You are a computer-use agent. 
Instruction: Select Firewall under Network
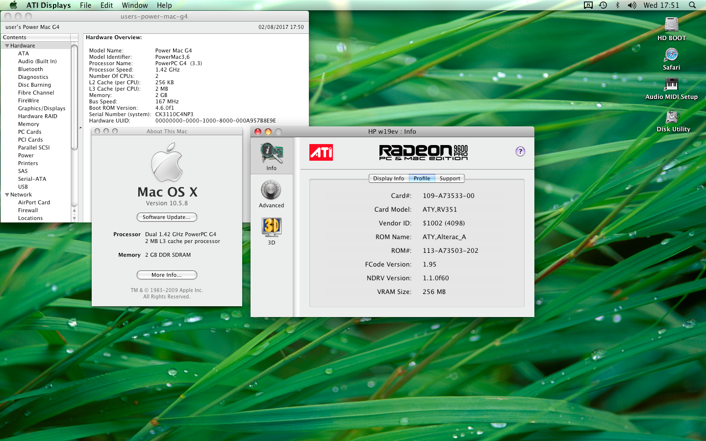click(x=28, y=210)
